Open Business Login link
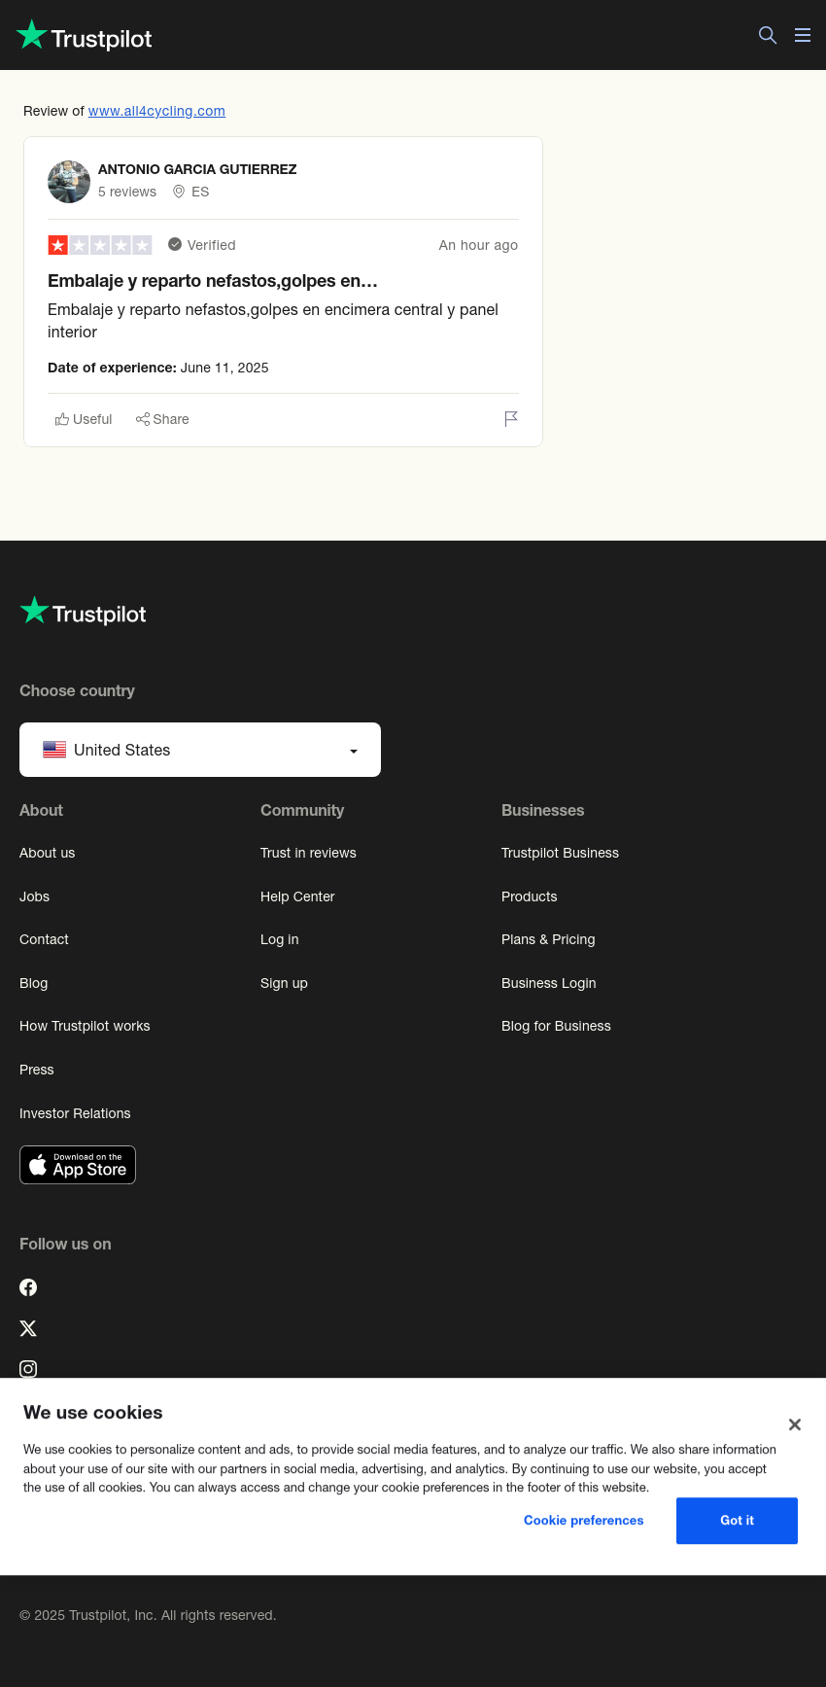The height and width of the screenshot is (1687, 826). (x=549, y=983)
